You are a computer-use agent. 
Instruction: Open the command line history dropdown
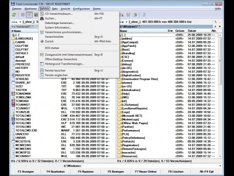click(x=220, y=166)
